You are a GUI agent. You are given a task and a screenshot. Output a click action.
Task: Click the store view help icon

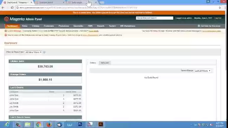coord(44,52)
